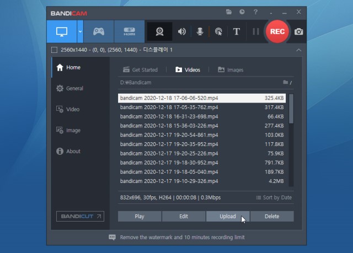Select bandicam 2020-12-17 19-20-54-861.mp4

[202, 135]
